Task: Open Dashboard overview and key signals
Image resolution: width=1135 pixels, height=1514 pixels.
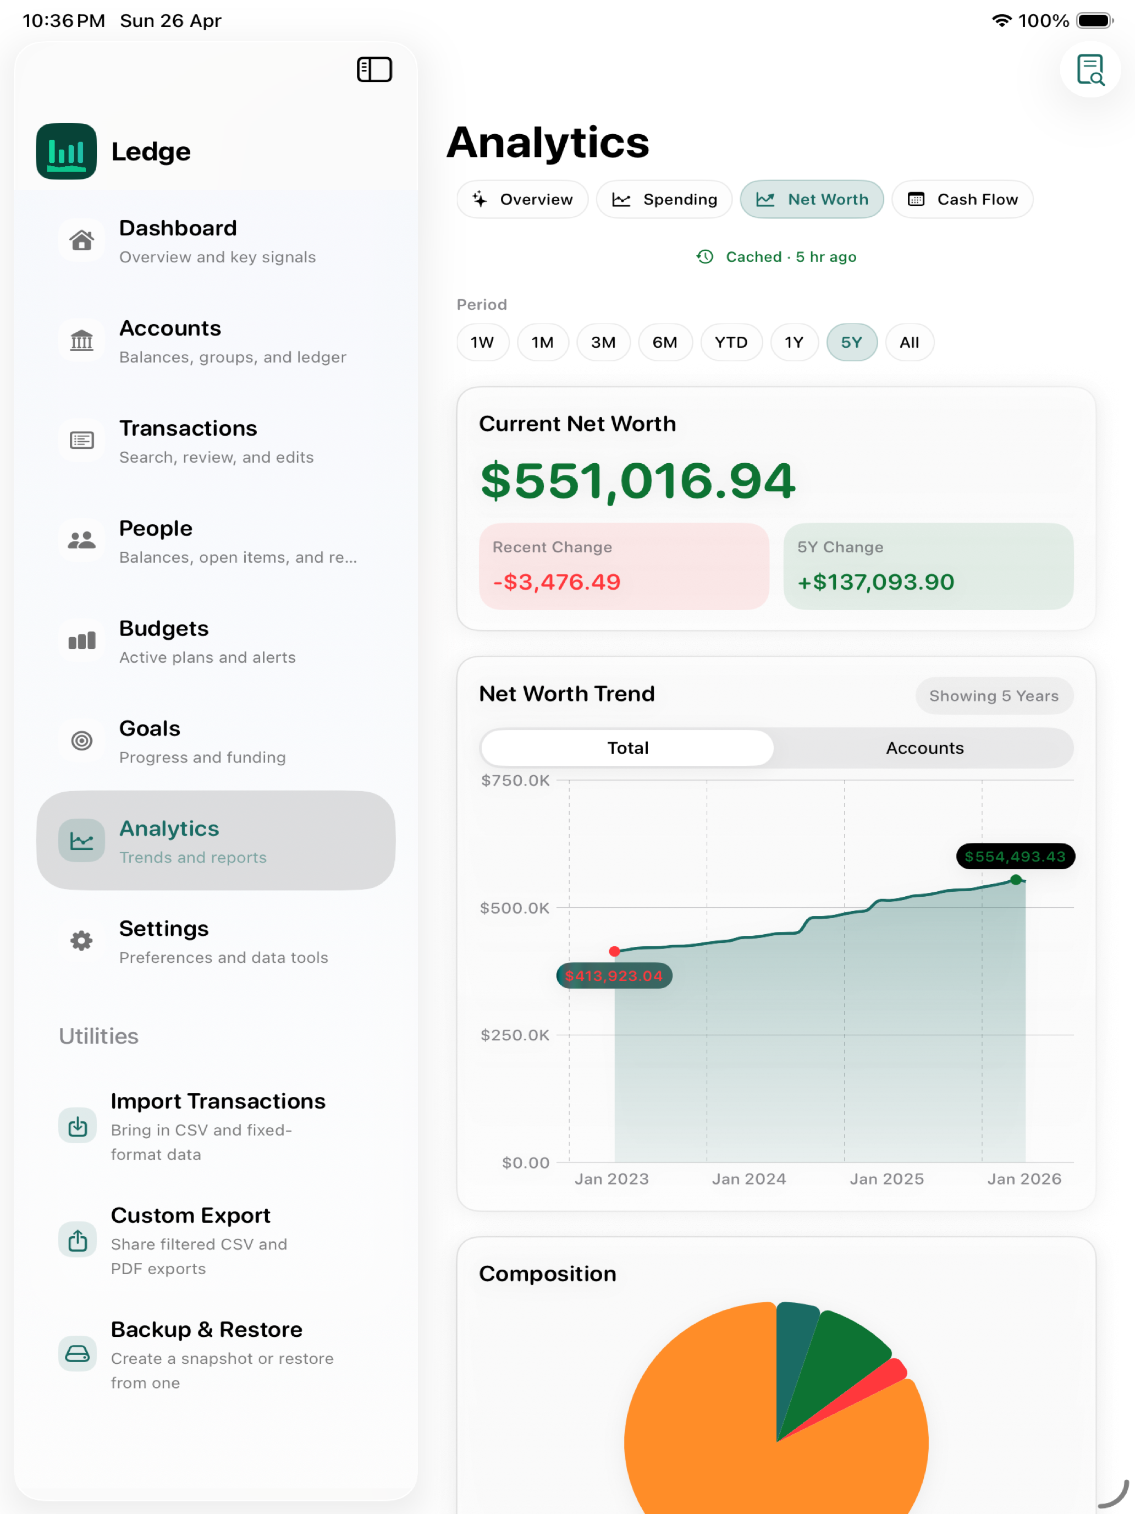Action: [x=216, y=240]
